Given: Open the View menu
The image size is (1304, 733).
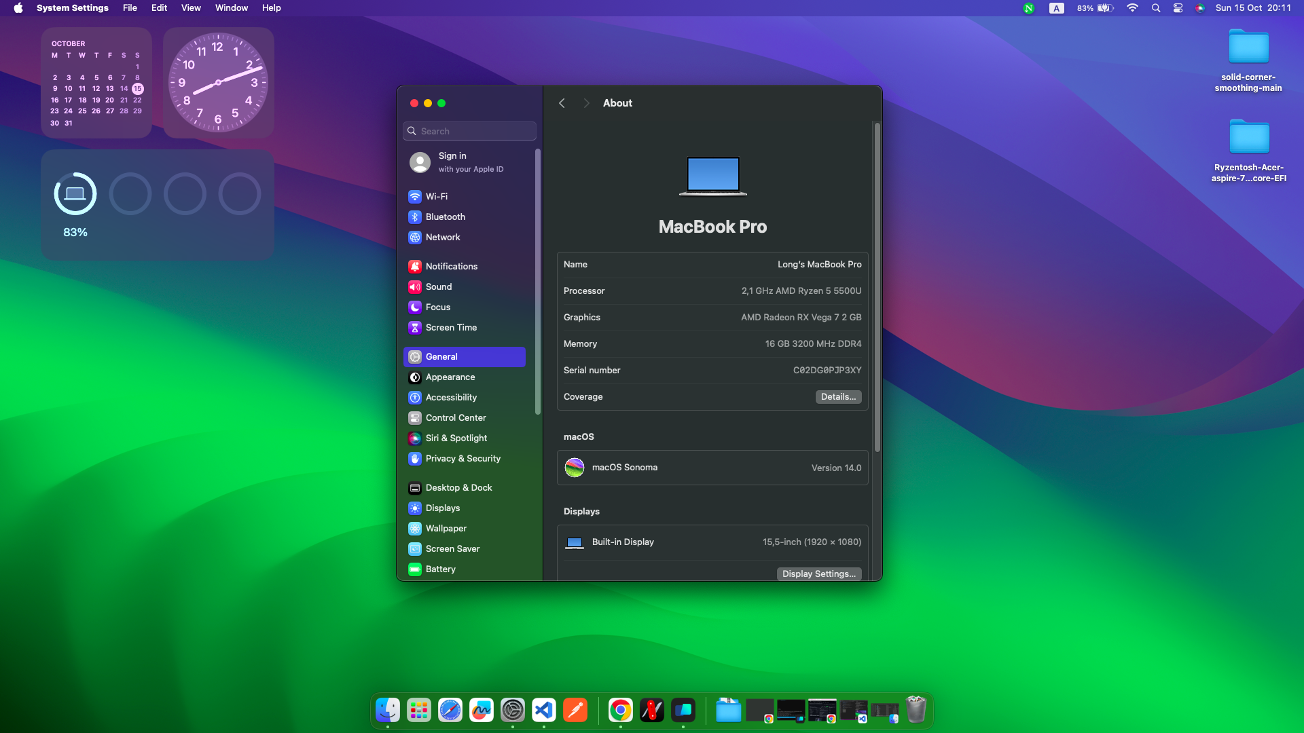Looking at the screenshot, I should 191,8.
